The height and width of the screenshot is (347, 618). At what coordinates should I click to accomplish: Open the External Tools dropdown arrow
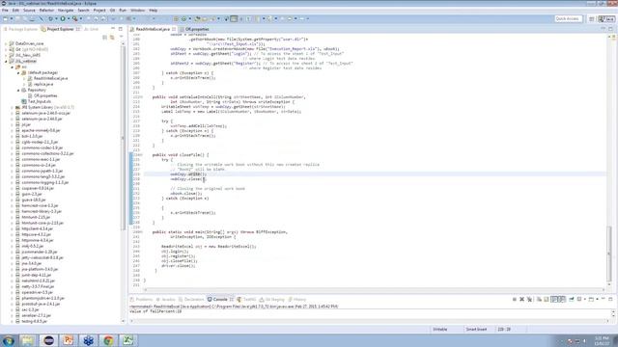80,19
